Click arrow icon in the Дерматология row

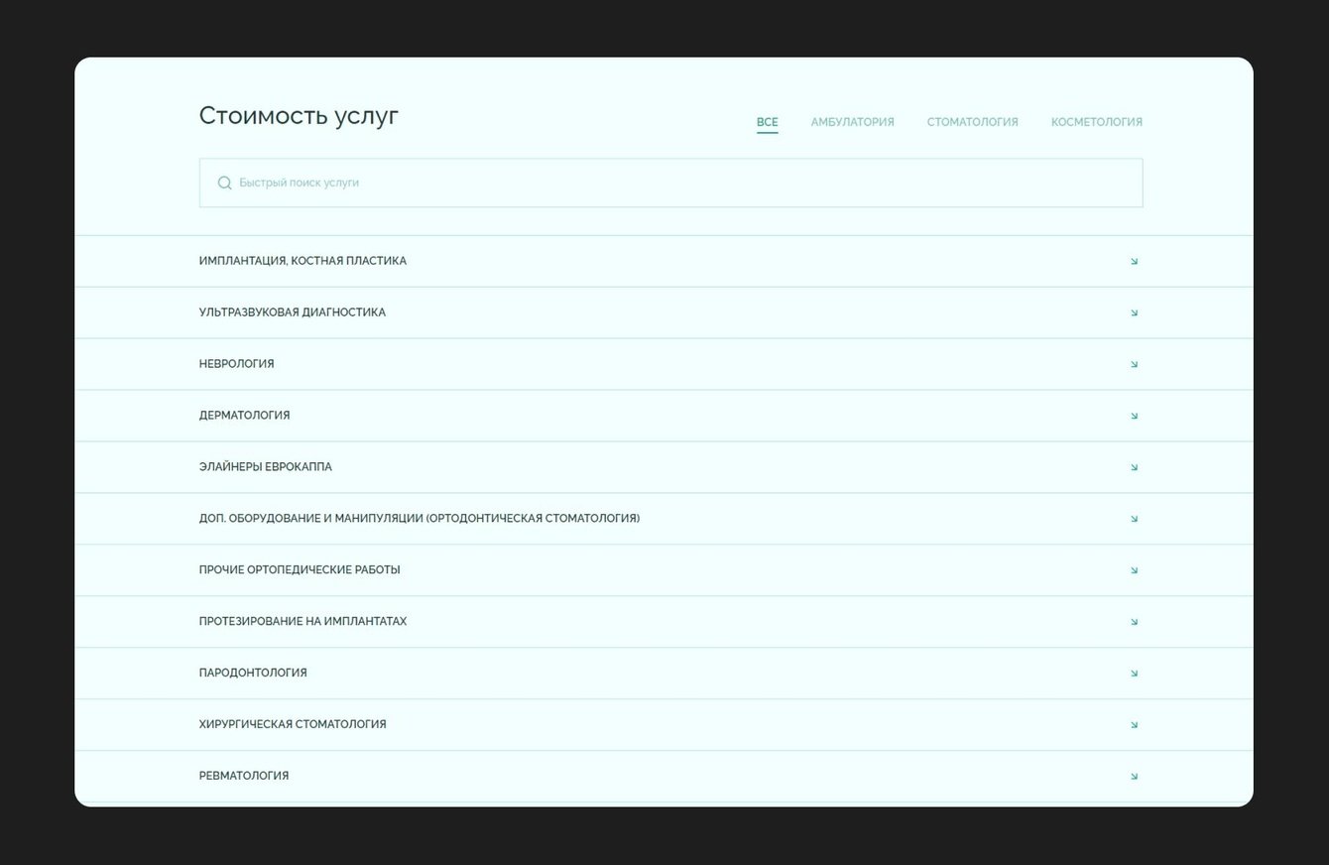pyautogui.click(x=1134, y=417)
